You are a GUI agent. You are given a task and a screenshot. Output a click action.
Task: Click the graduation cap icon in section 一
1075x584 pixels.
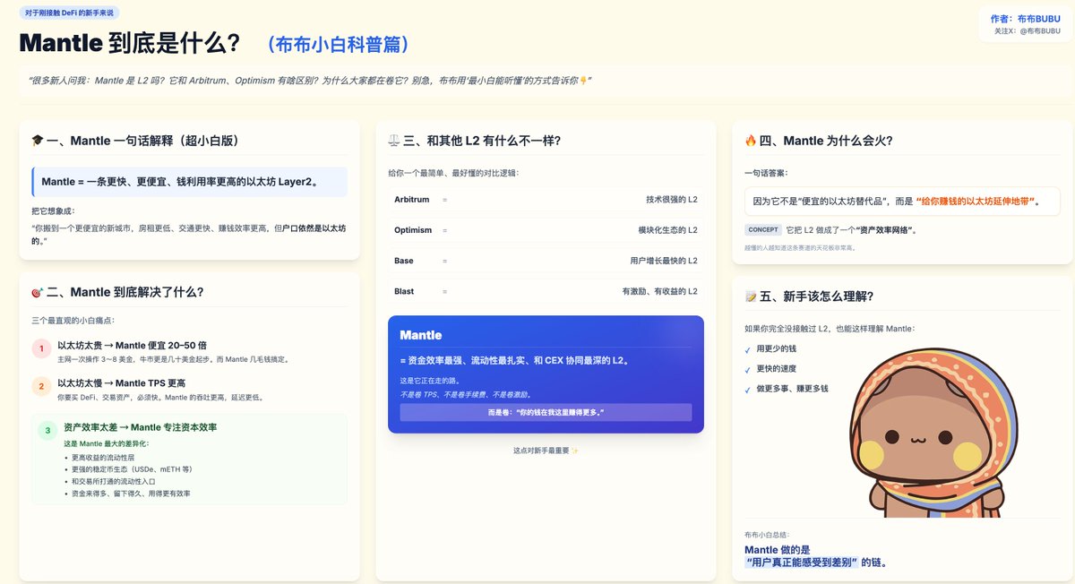pyautogui.click(x=37, y=141)
